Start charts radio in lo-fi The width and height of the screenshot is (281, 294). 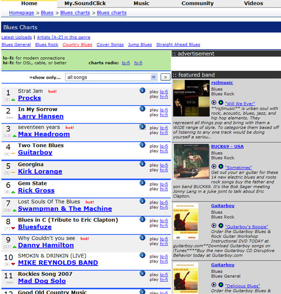click(126, 63)
